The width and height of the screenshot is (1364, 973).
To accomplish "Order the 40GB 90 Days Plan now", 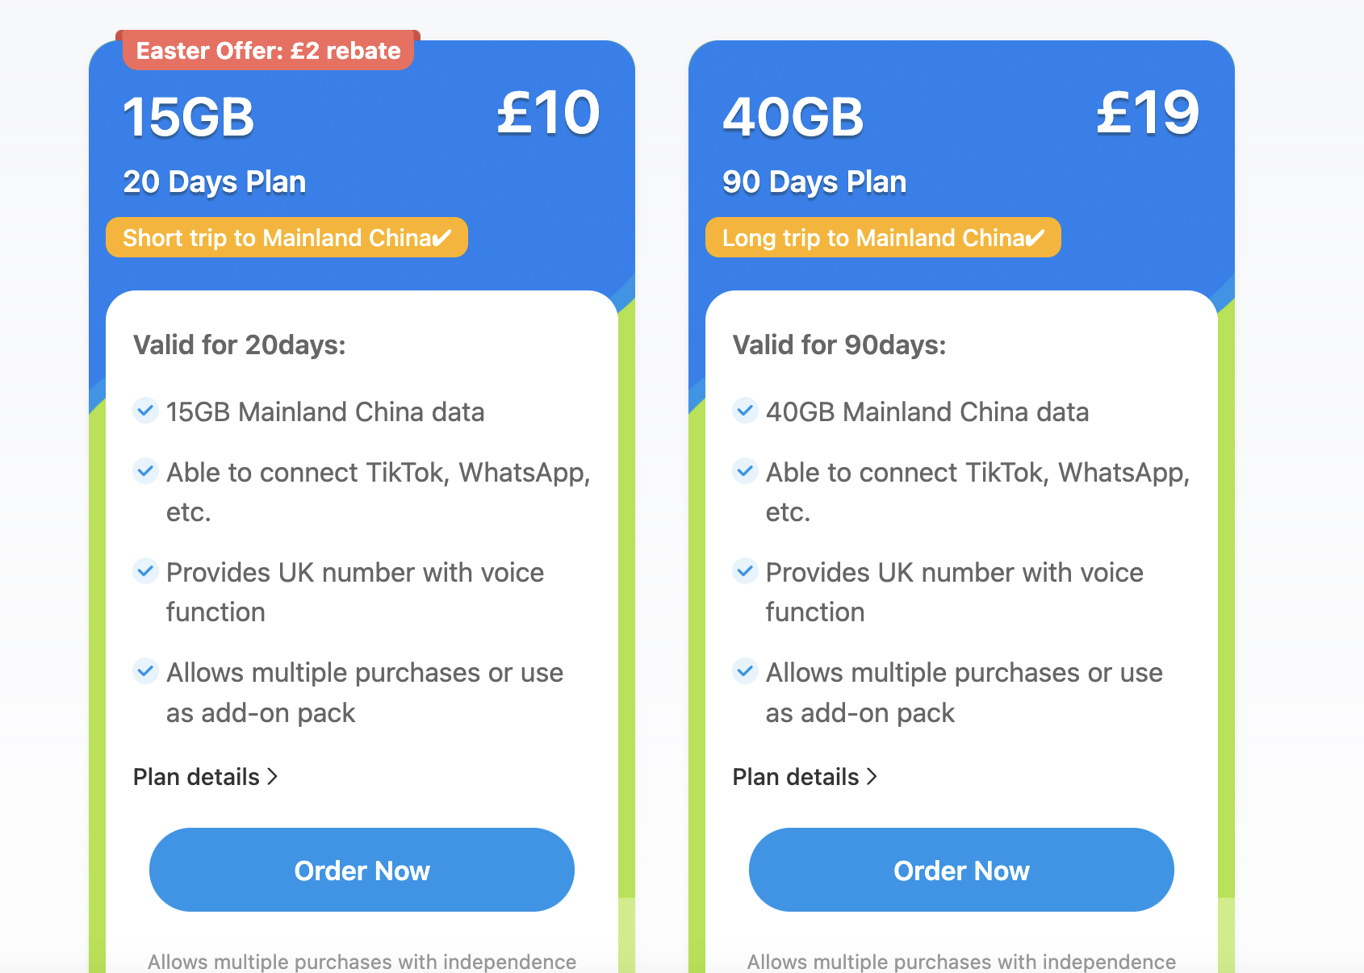I will click(x=961, y=870).
